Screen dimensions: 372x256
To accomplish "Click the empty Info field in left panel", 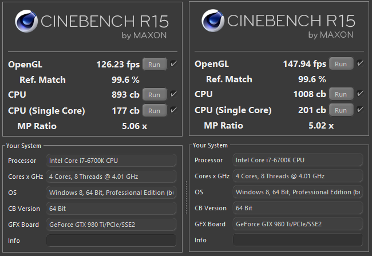I will click(x=111, y=241).
